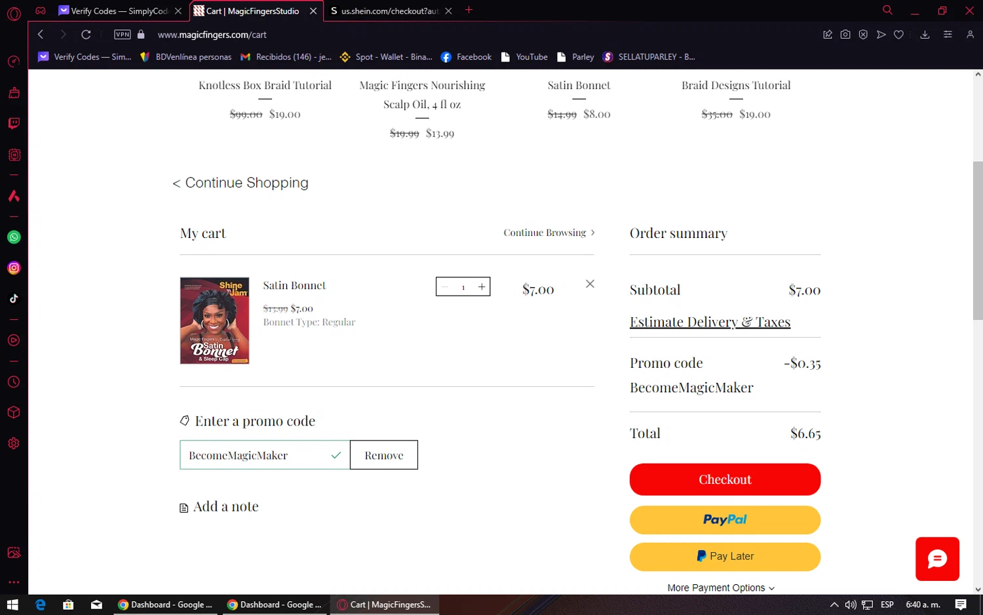Open Microsoft Store taskbar icon
Viewport: 983px width, 615px height.
[x=68, y=605]
